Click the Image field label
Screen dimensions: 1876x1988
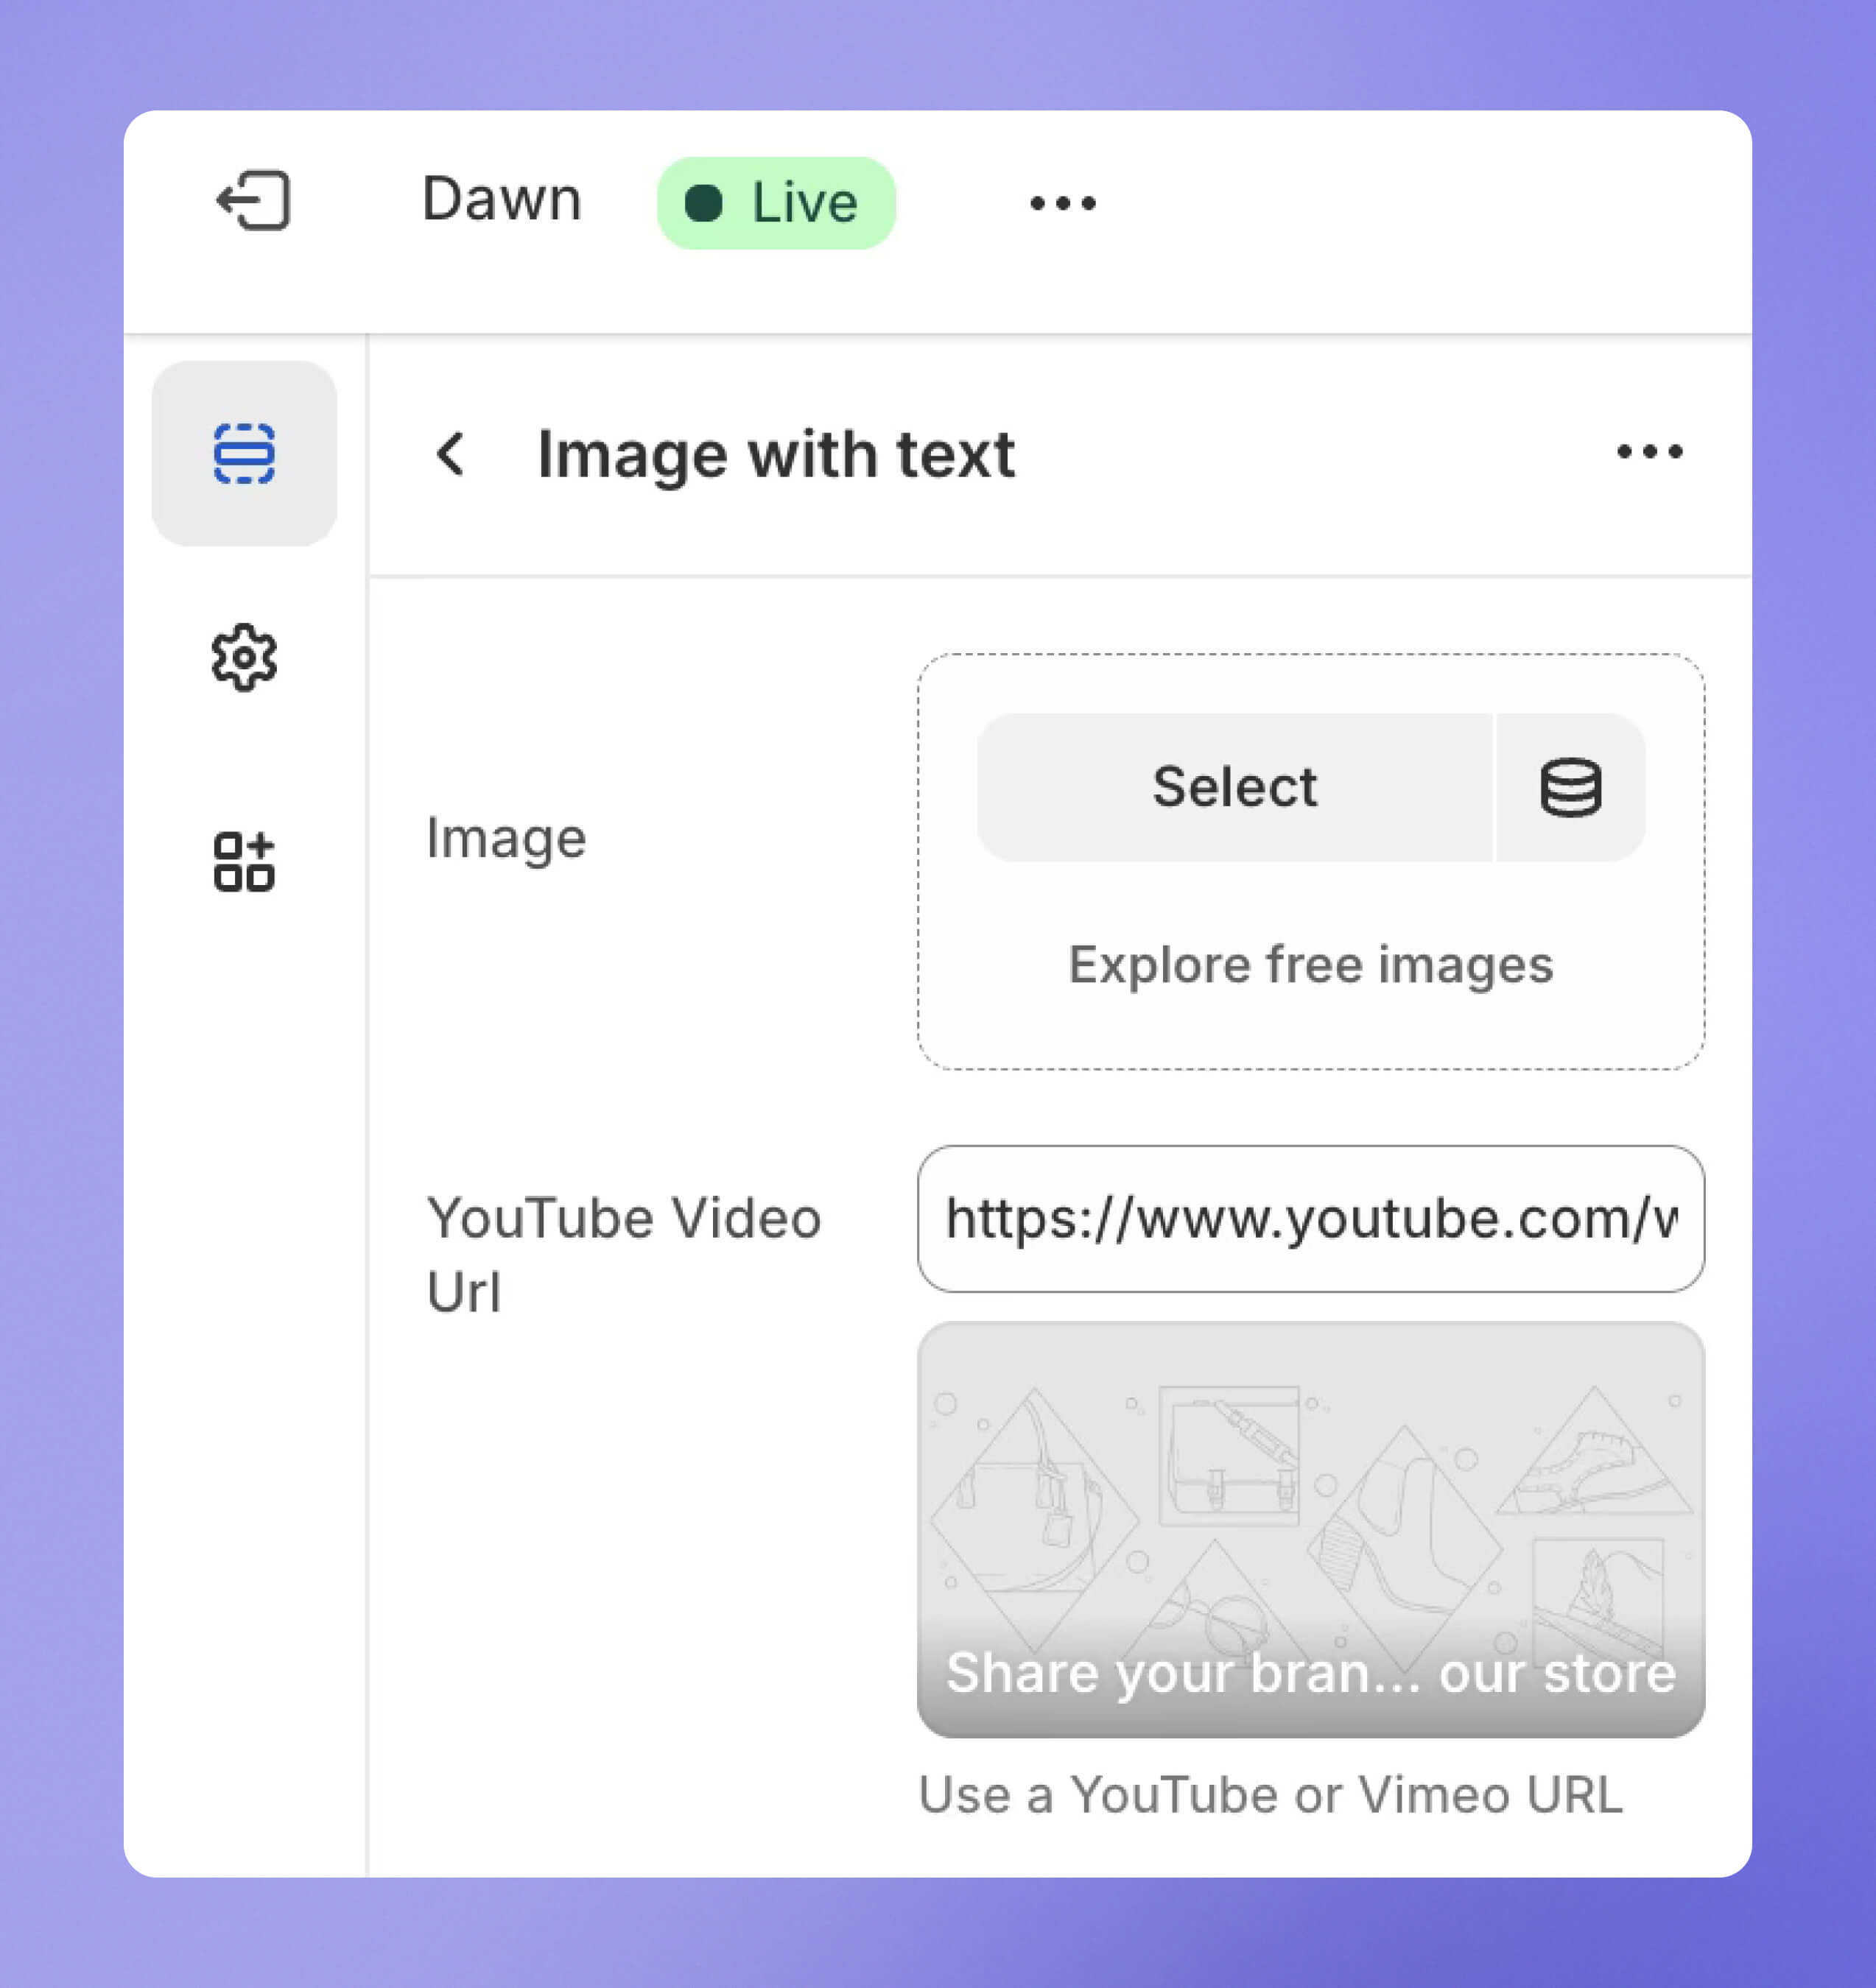[x=505, y=838]
